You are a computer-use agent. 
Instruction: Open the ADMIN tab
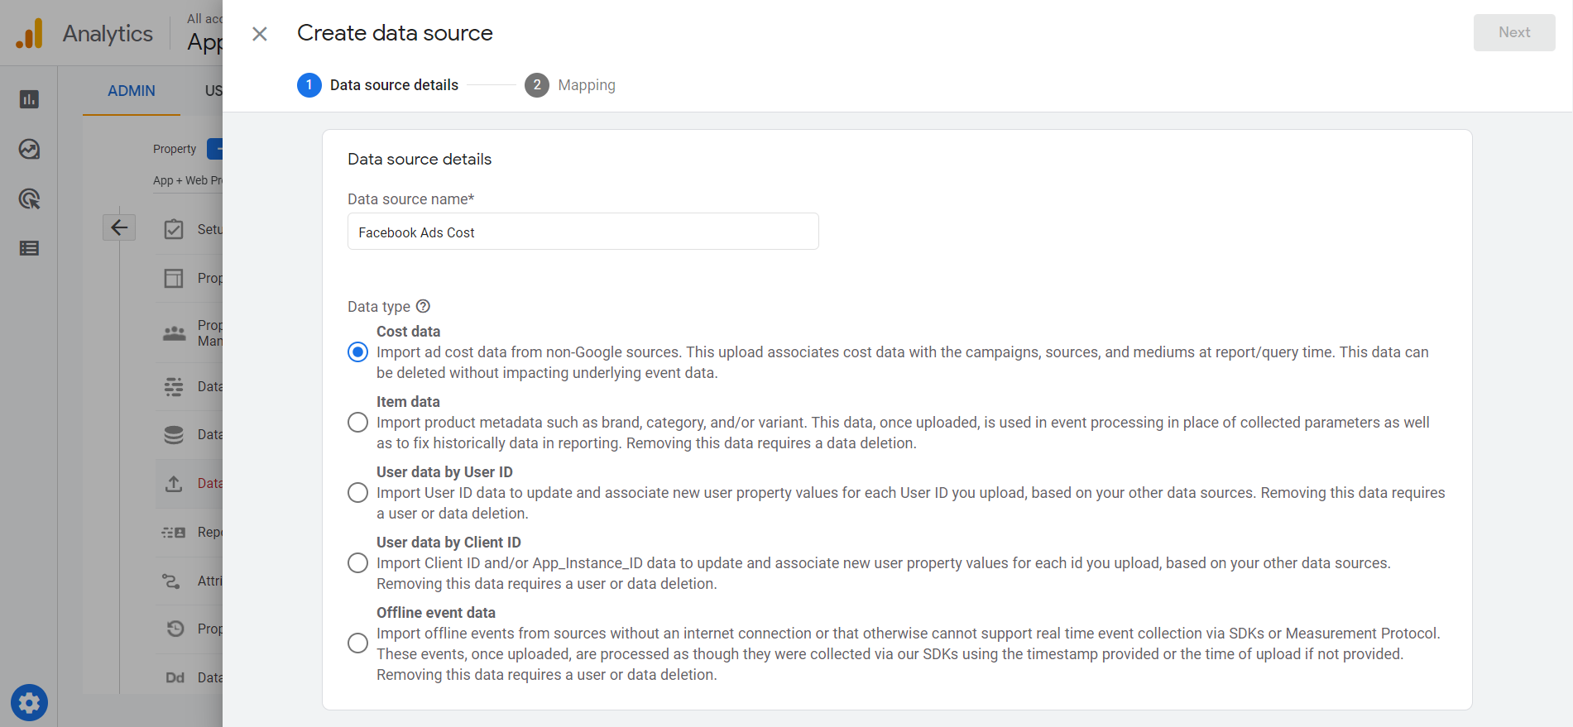(132, 91)
